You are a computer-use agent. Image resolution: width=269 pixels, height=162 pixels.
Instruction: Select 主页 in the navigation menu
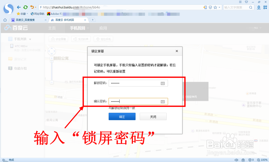coord(52,28)
